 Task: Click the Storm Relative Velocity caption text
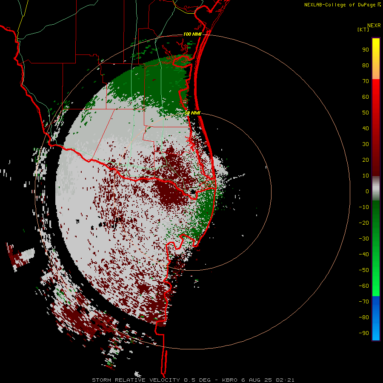[x=193, y=380]
